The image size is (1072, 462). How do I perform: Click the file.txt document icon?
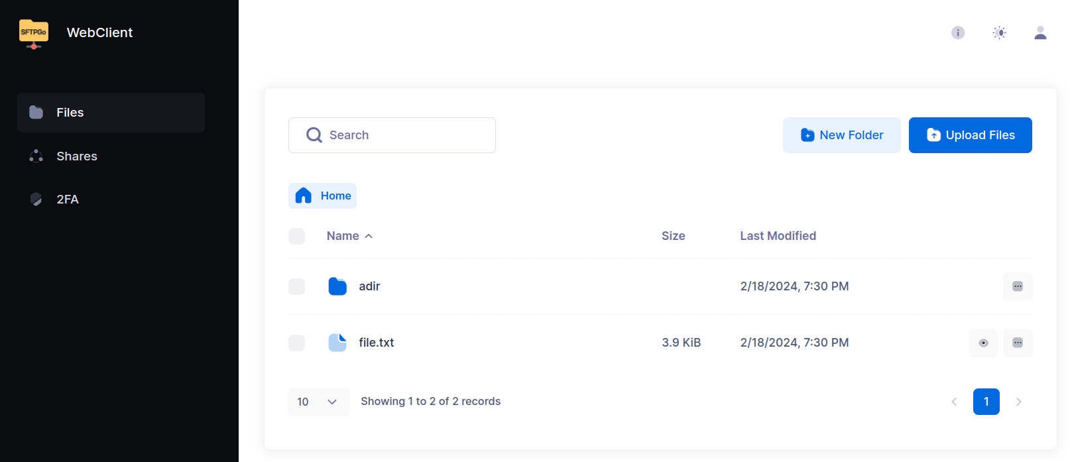(337, 343)
